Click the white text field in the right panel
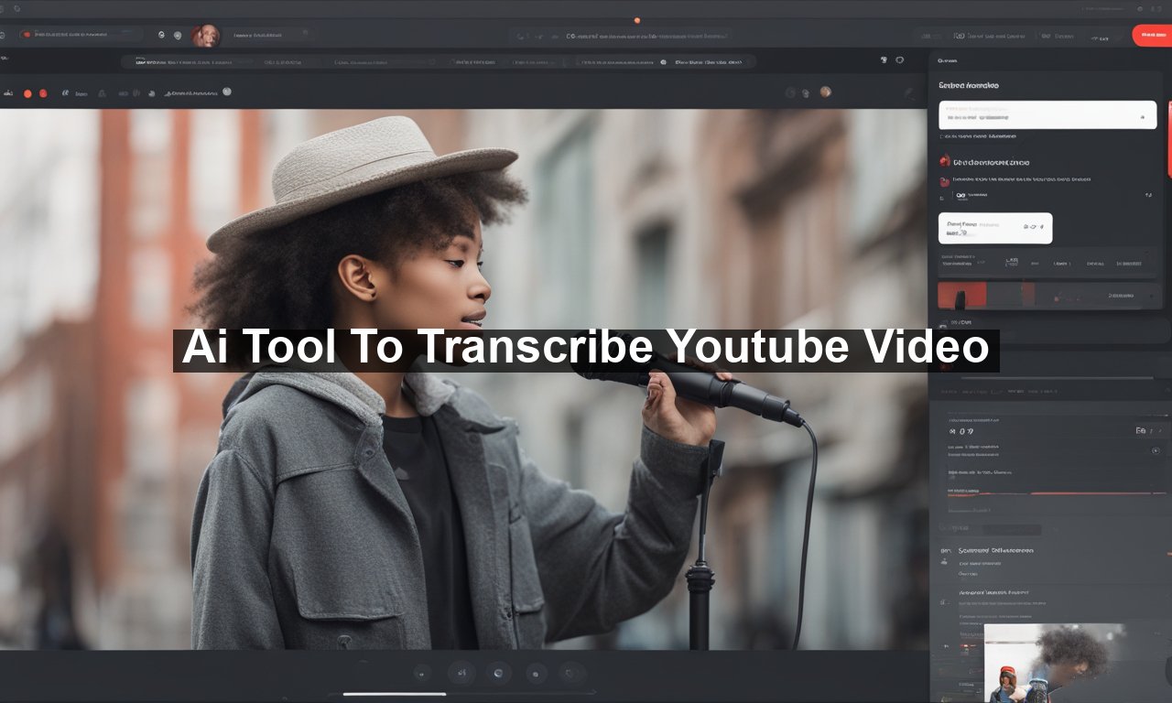This screenshot has width=1172, height=703. tap(1047, 114)
